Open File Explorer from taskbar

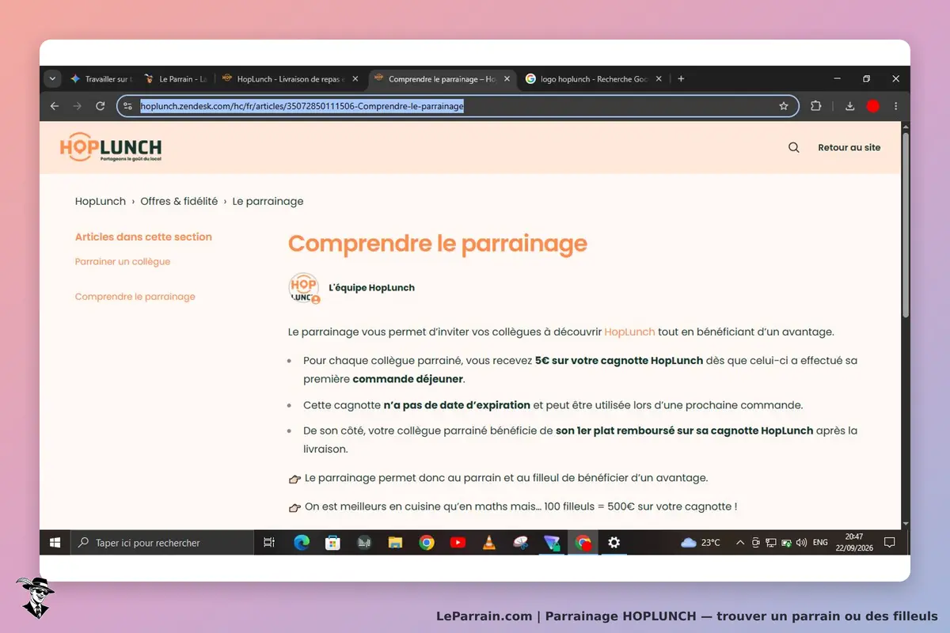tap(395, 543)
